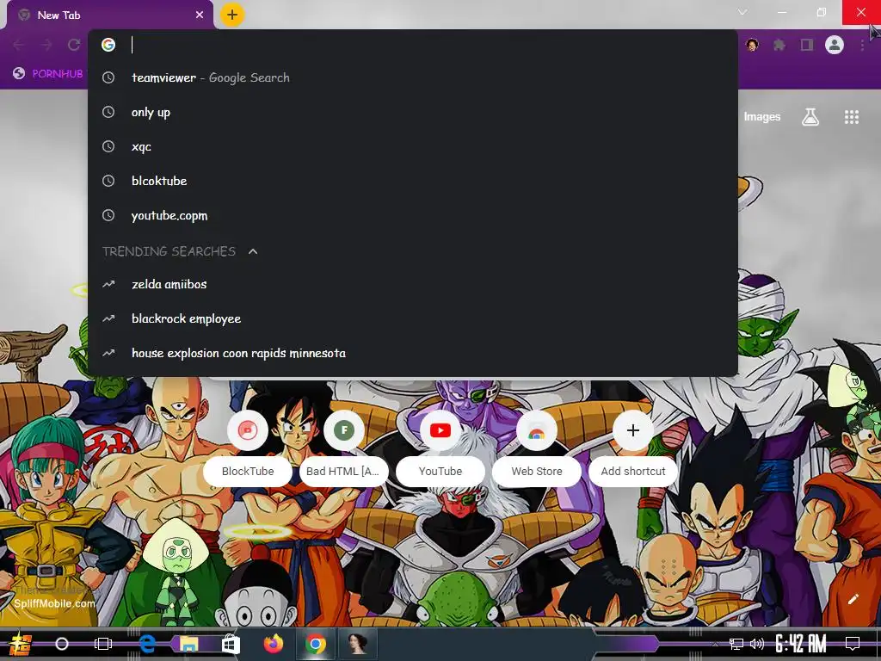Open the YouTube shortcut

pyautogui.click(x=440, y=449)
